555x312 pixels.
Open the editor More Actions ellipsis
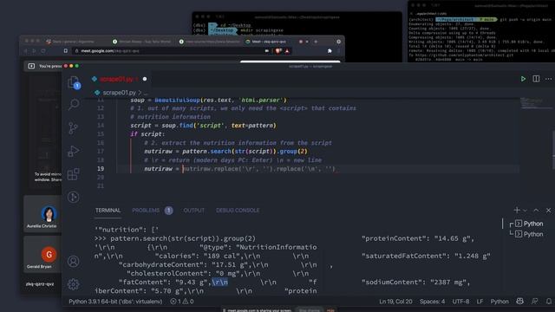click(x=548, y=79)
